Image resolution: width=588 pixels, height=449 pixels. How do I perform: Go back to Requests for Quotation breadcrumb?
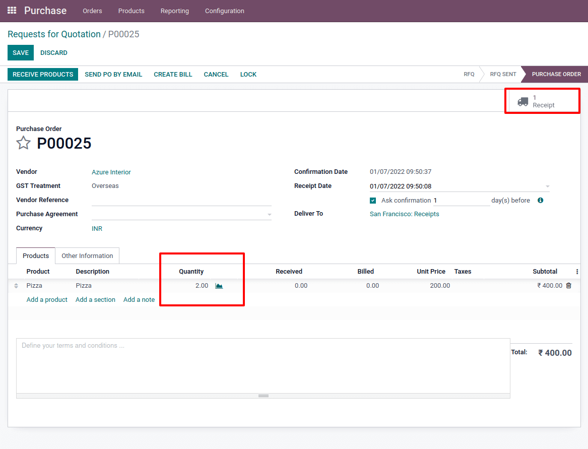pos(54,34)
